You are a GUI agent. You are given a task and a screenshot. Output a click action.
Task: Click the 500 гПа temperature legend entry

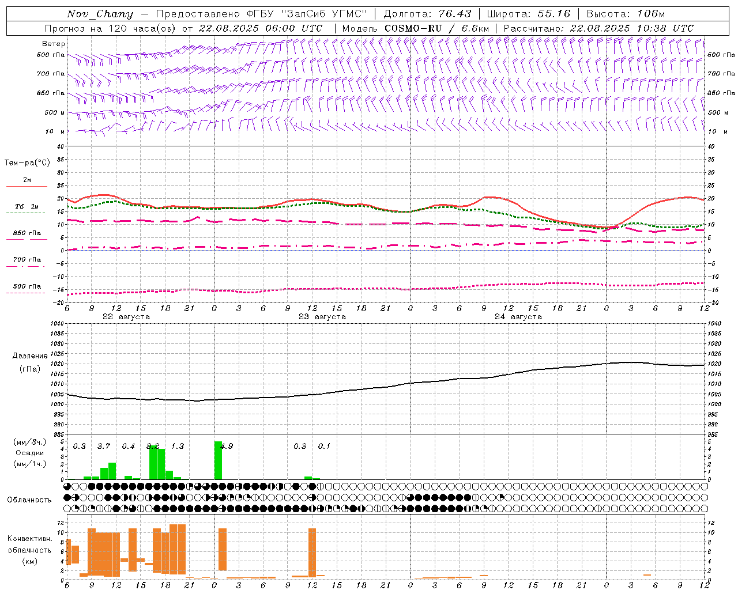27,286
